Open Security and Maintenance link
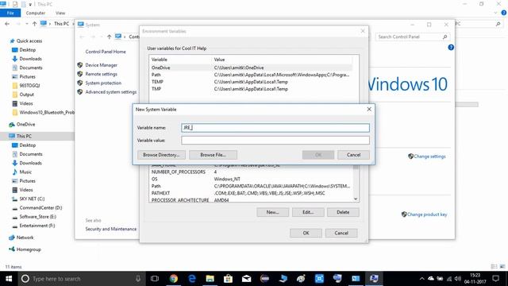This screenshot has height=286, width=508. (111, 229)
